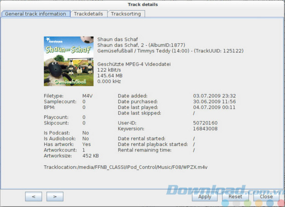The image size is (285, 207).
Task: Click the Tracklocation file path text
Action: click(126, 167)
